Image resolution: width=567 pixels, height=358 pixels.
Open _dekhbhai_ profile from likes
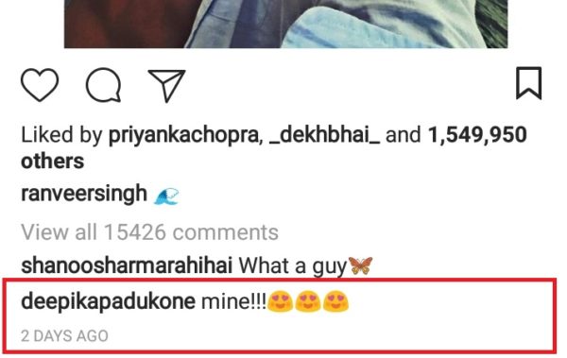pos(325,135)
